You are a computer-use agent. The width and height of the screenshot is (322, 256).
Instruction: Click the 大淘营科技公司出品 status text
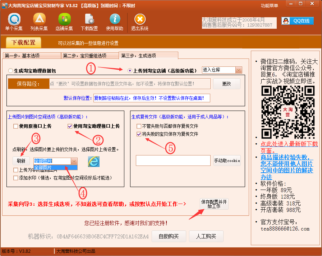click(x=76, y=251)
